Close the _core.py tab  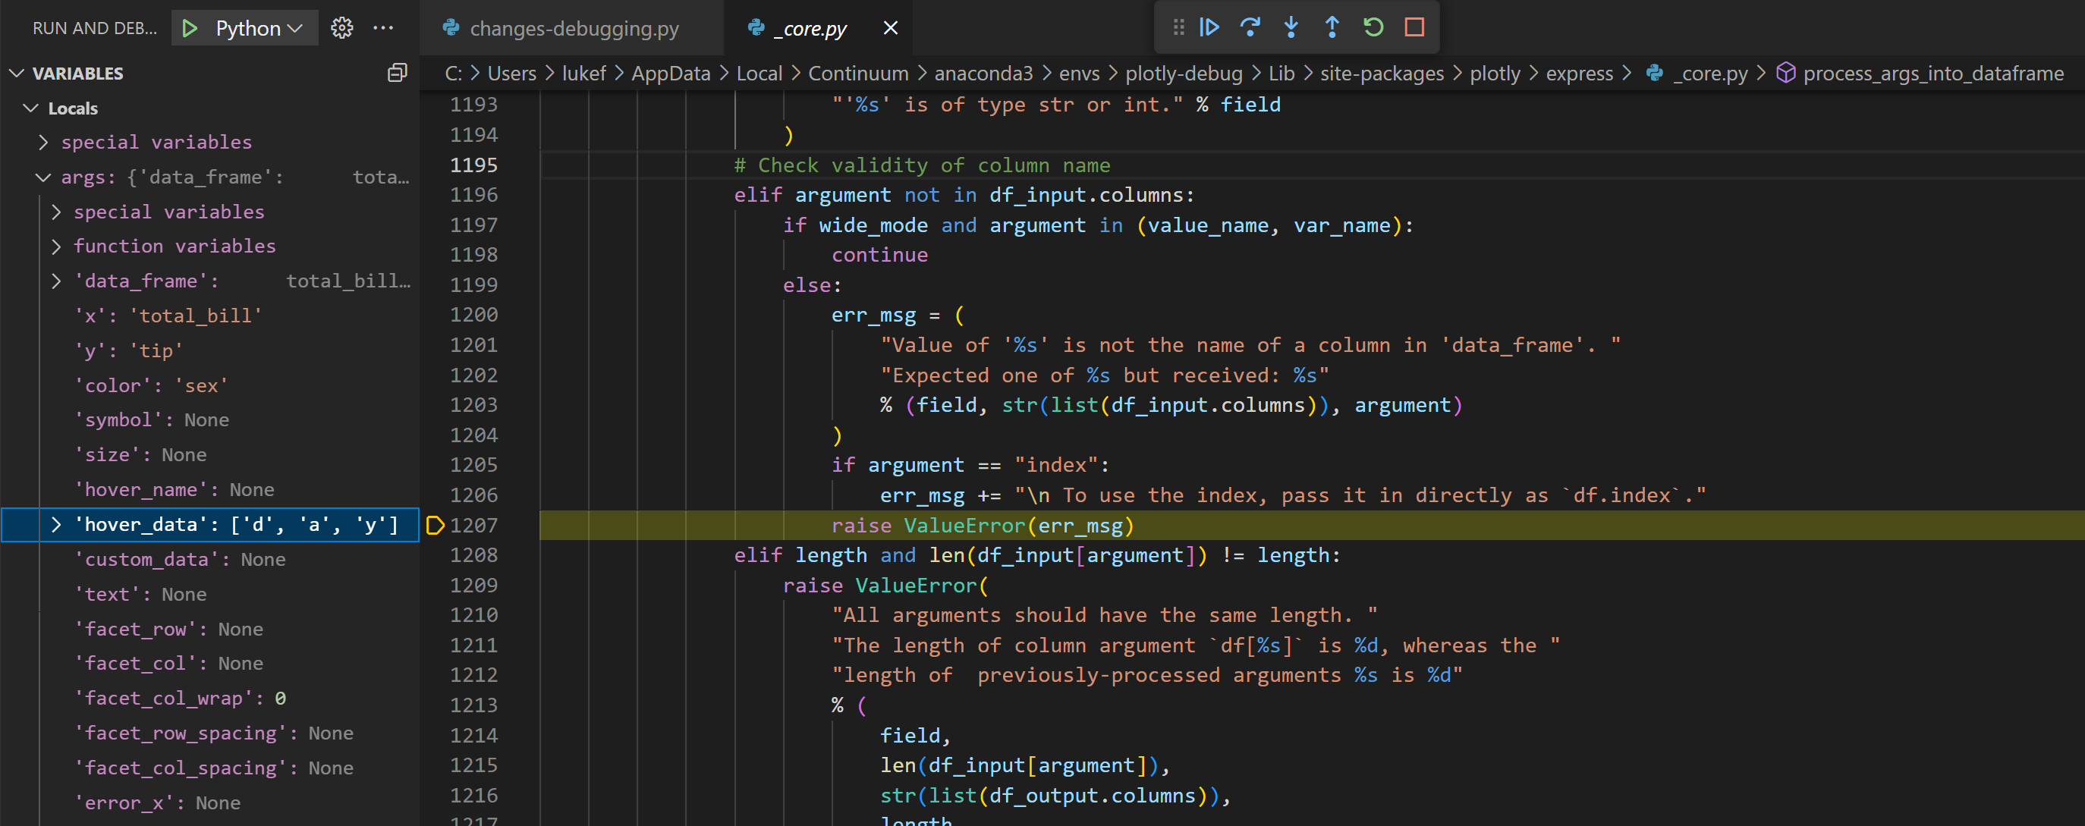pyautogui.click(x=890, y=27)
